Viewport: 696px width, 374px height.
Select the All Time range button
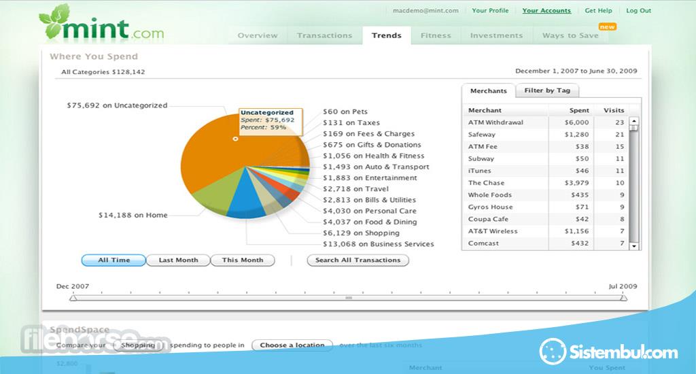tap(114, 260)
